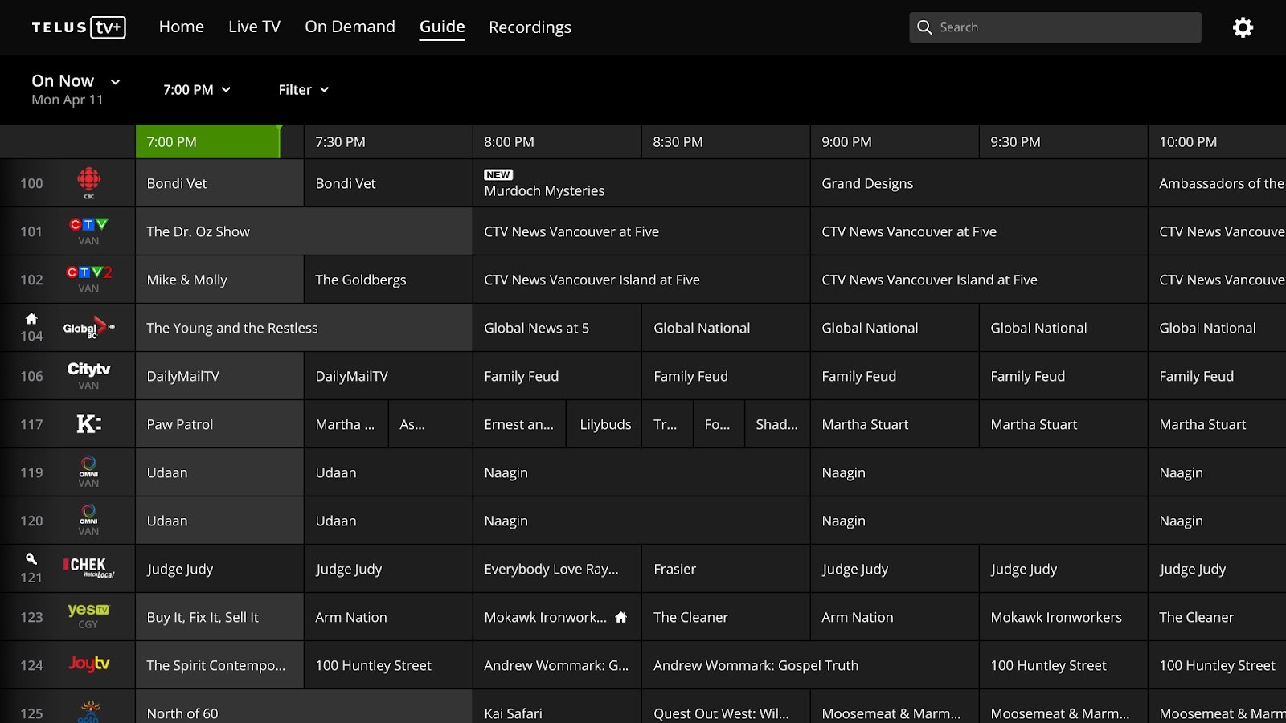The image size is (1286, 723).
Task: Select Frasier on CHEK
Action: tap(726, 569)
